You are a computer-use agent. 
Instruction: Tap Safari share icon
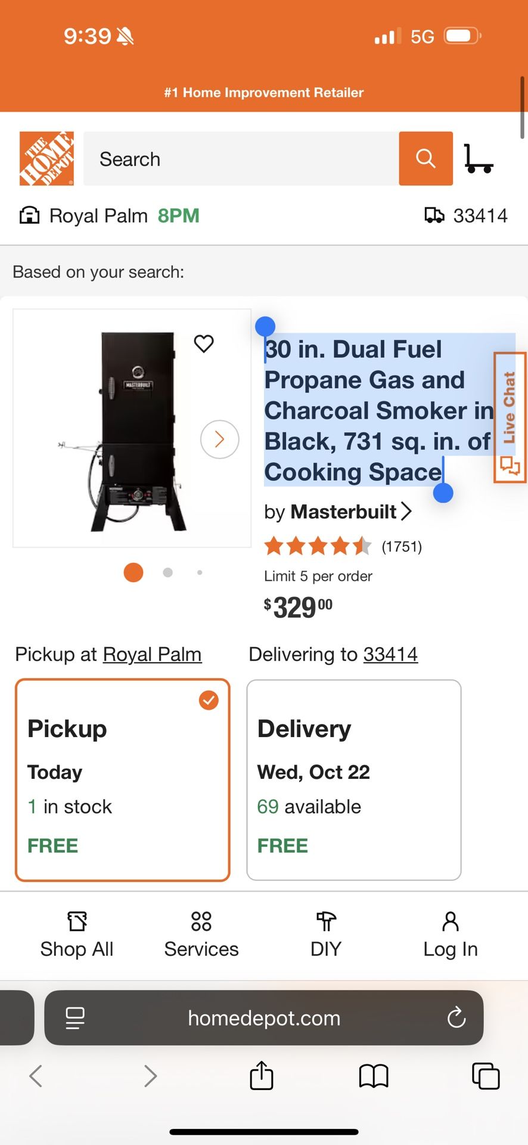coord(261,1076)
